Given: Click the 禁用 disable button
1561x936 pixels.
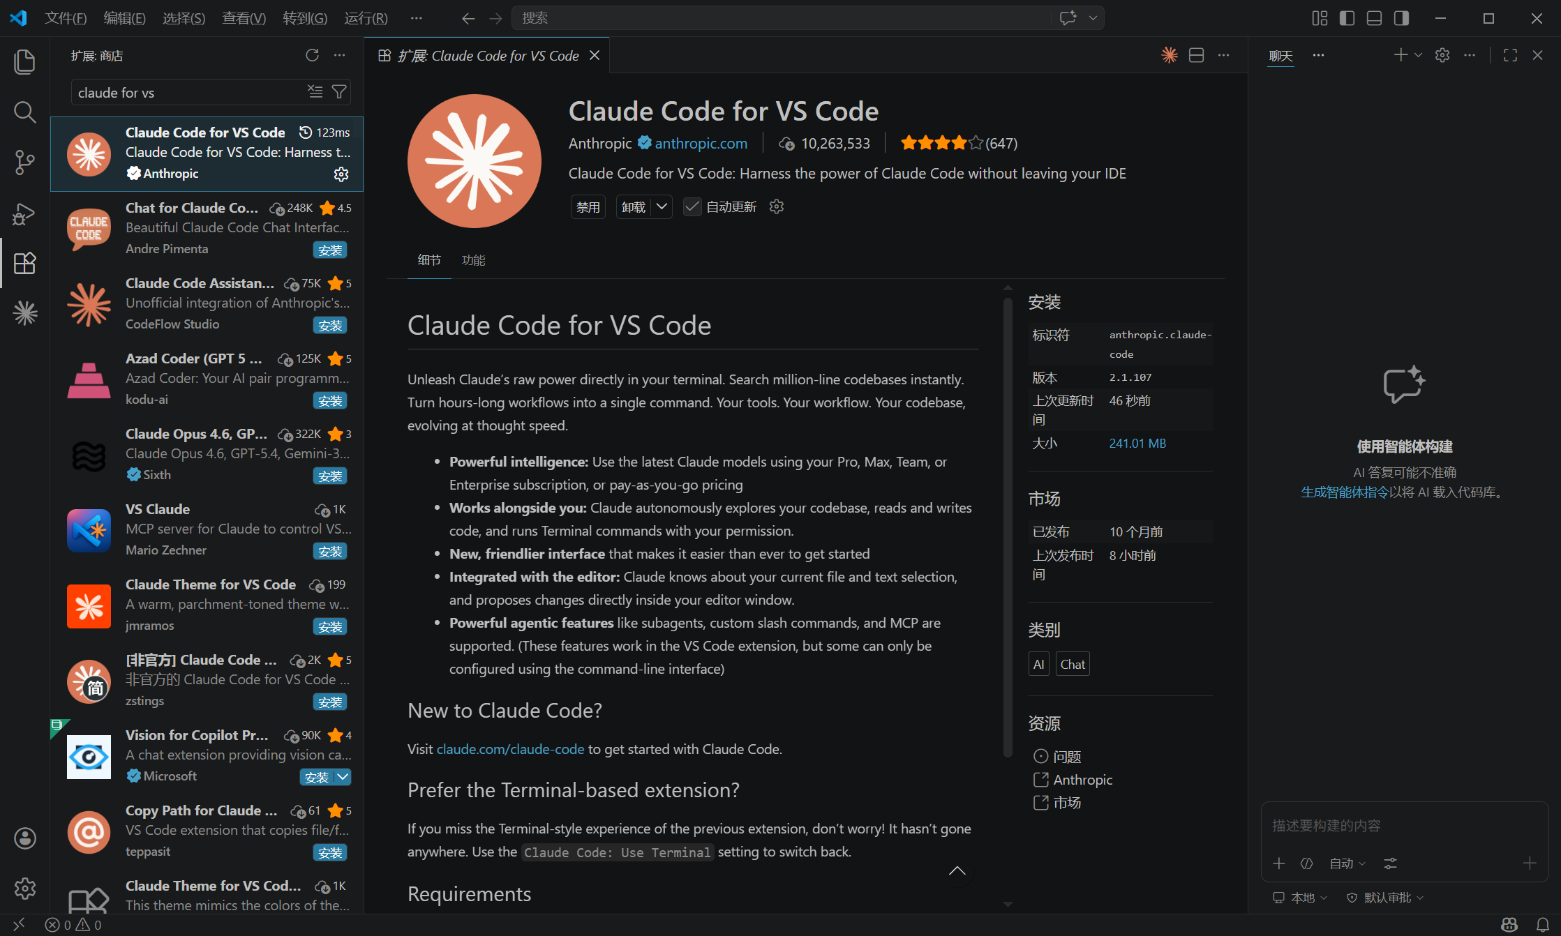Looking at the screenshot, I should point(588,206).
